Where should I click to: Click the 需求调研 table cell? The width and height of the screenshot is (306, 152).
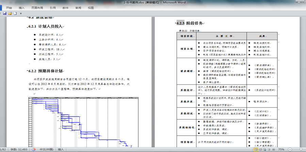(187, 71)
